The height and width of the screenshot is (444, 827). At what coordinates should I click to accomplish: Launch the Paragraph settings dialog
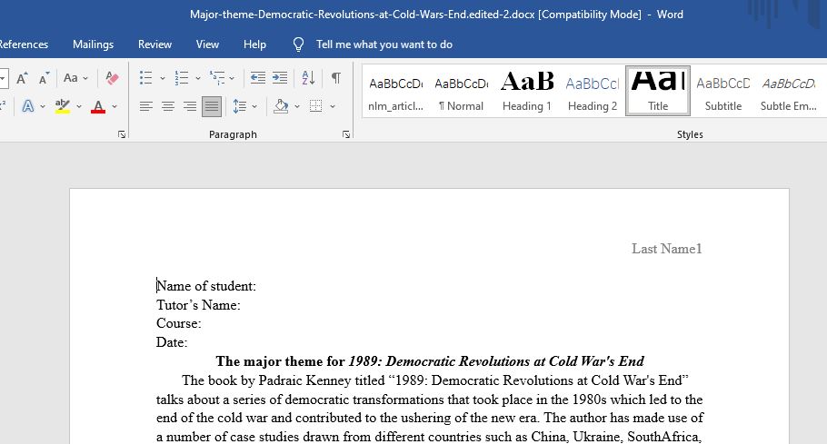click(x=346, y=134)
